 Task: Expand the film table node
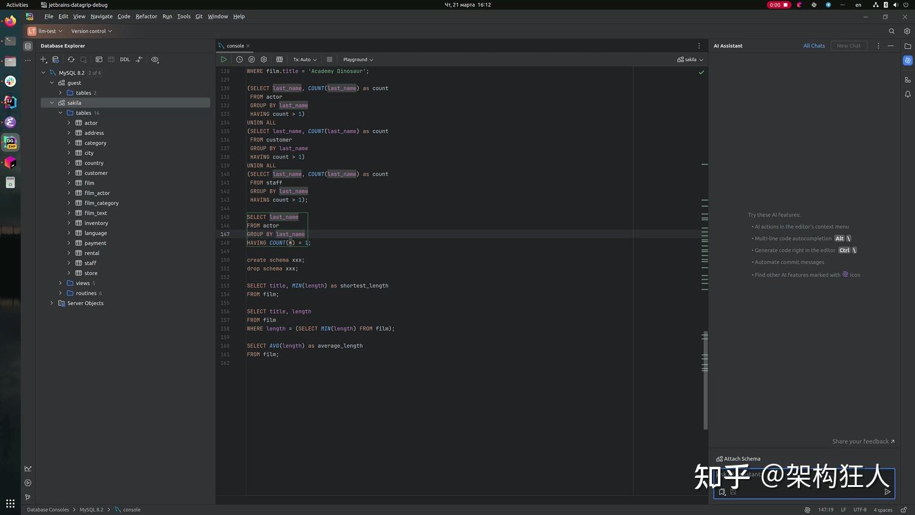click(x=69, y=183)
